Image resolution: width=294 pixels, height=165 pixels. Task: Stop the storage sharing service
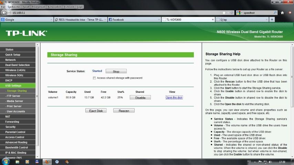pyautogui.click(x=116, y=71)
